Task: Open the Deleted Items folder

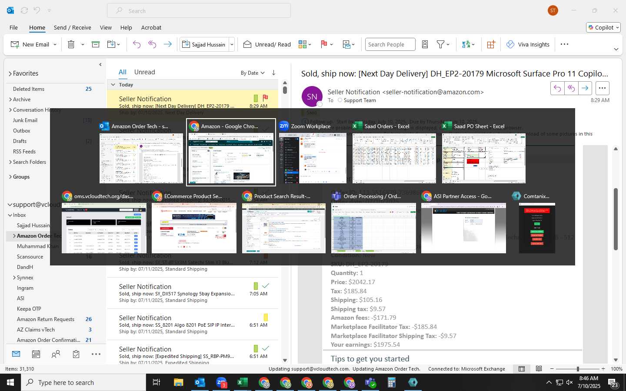Action: (29, 89)
